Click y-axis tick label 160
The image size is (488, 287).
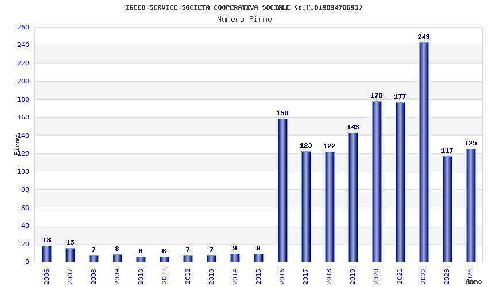pyautogui.click(x=24, y=118)
